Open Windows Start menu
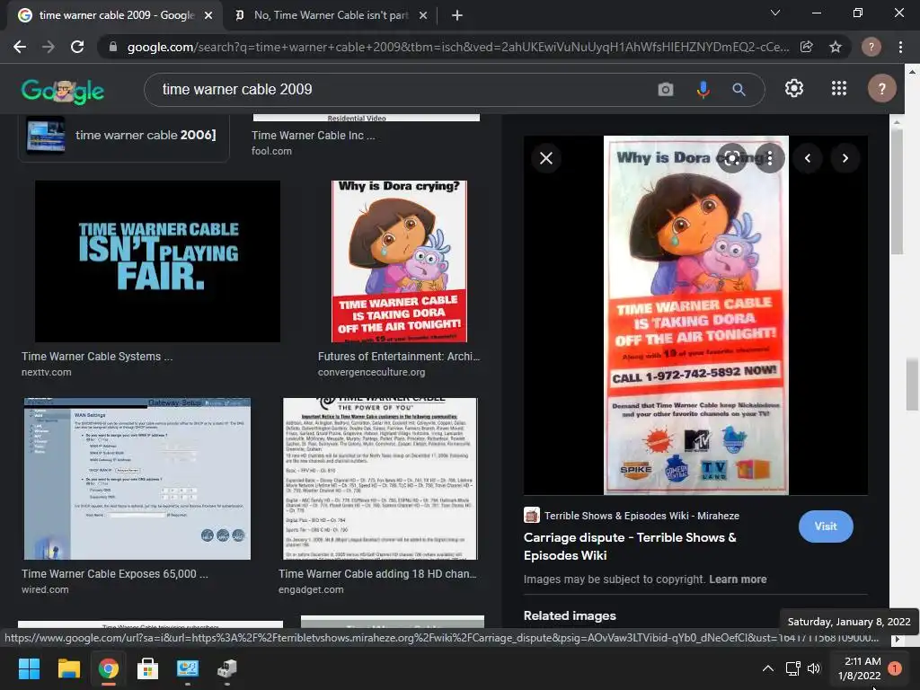This screenshot has width=920, height=690. pos(29,668)
